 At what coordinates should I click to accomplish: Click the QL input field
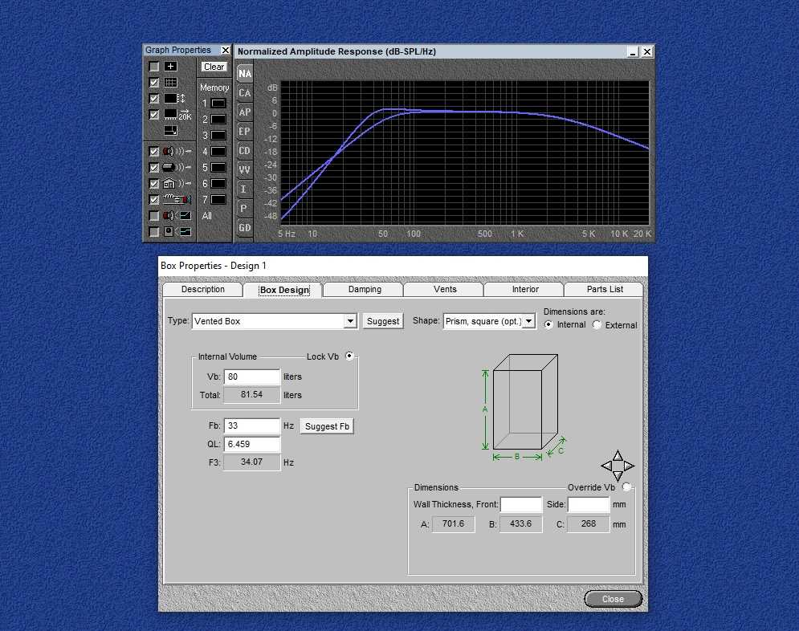[252, 444]
